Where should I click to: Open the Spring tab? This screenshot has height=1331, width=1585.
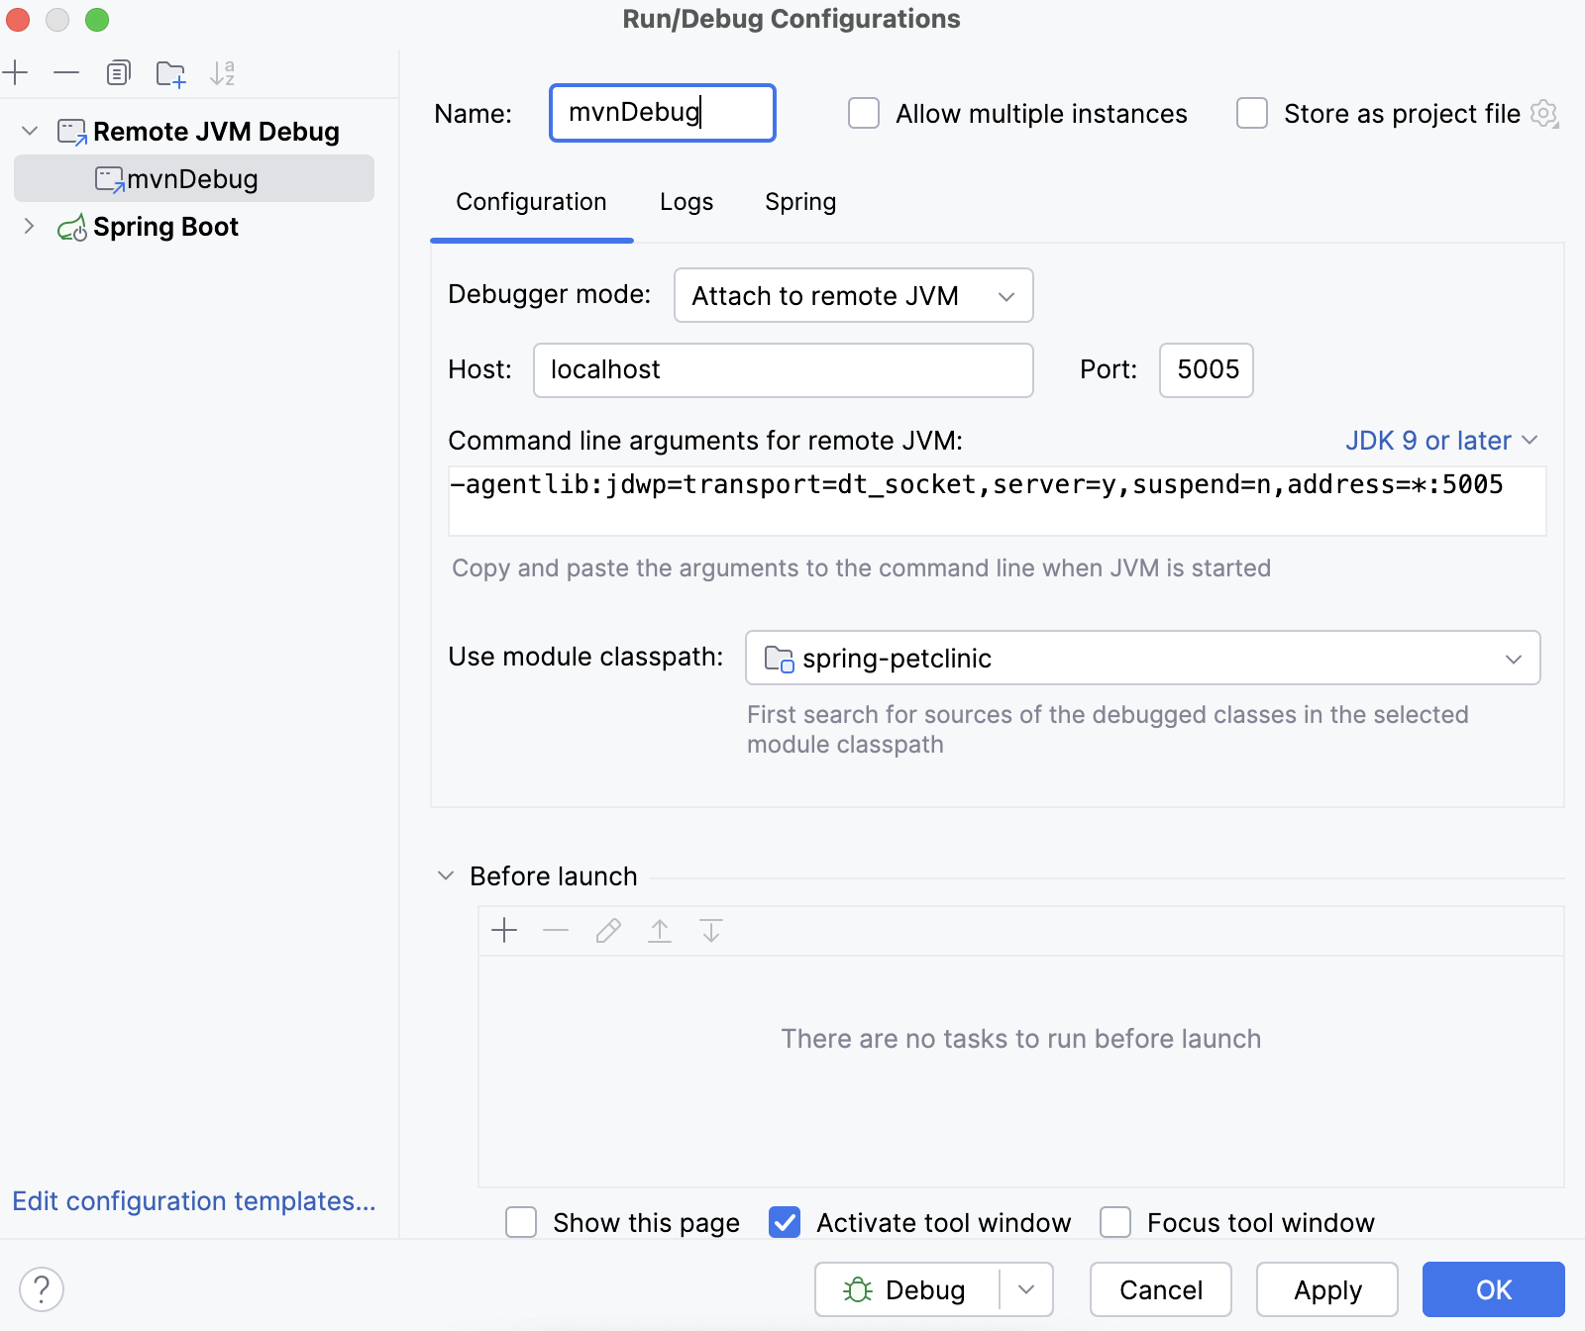(x=799, y=201)
